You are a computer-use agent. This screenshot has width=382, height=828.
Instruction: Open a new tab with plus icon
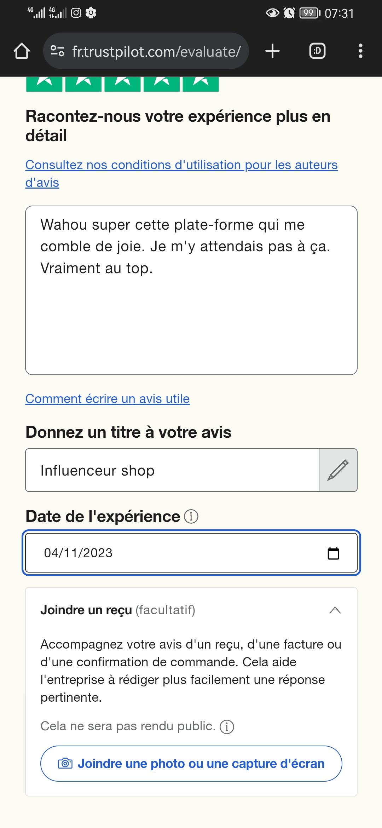pos(272,51)
